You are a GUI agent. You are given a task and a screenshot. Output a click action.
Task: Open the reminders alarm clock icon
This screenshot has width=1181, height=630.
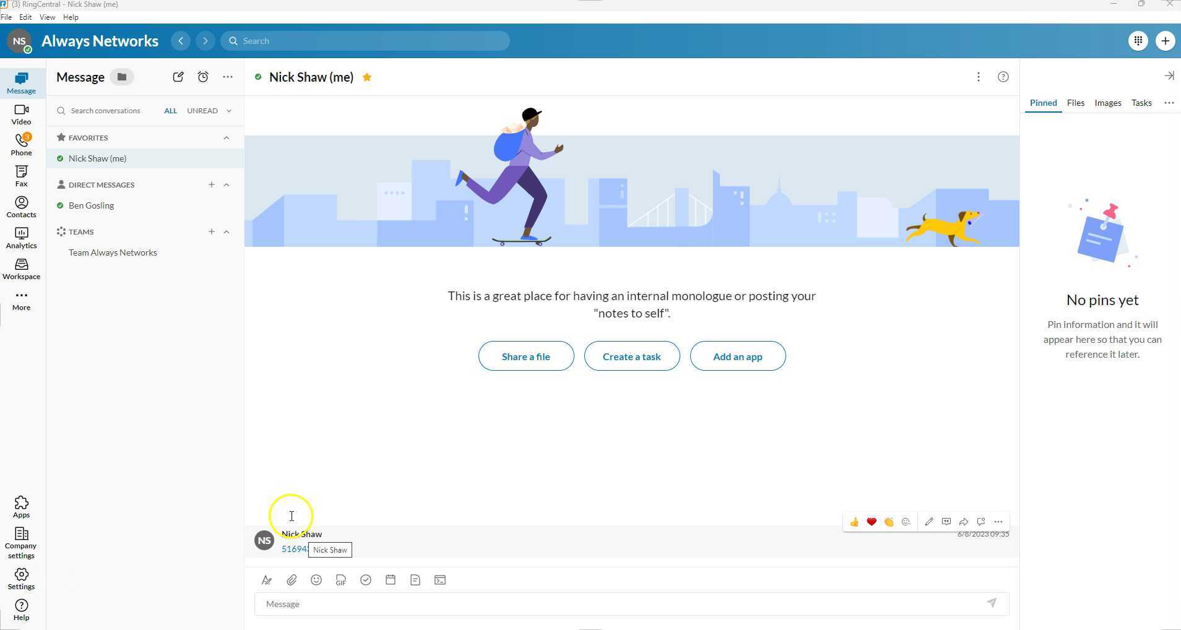click(203, 77)
